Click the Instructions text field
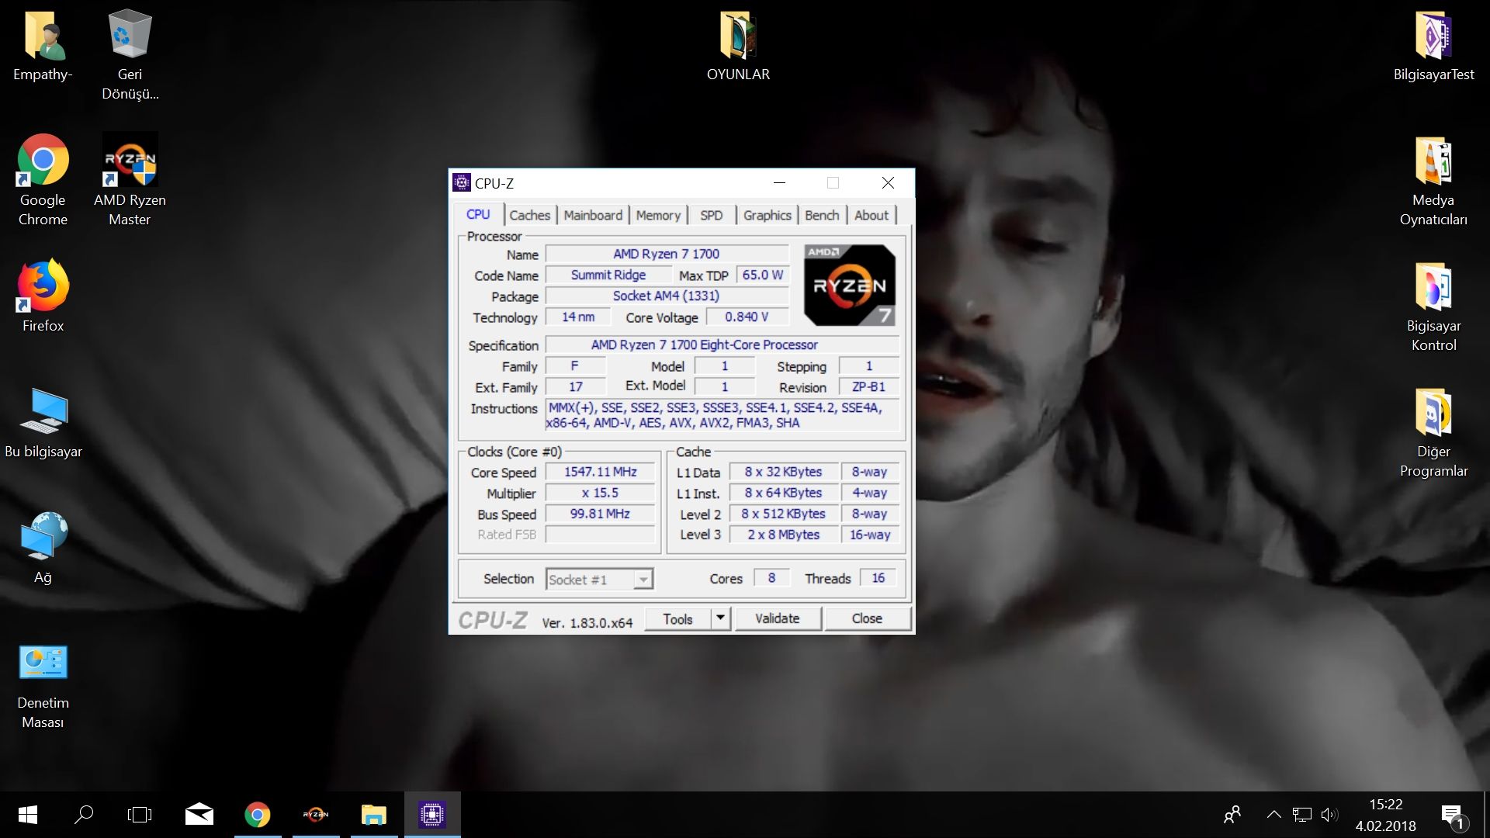 pos(722,415)
